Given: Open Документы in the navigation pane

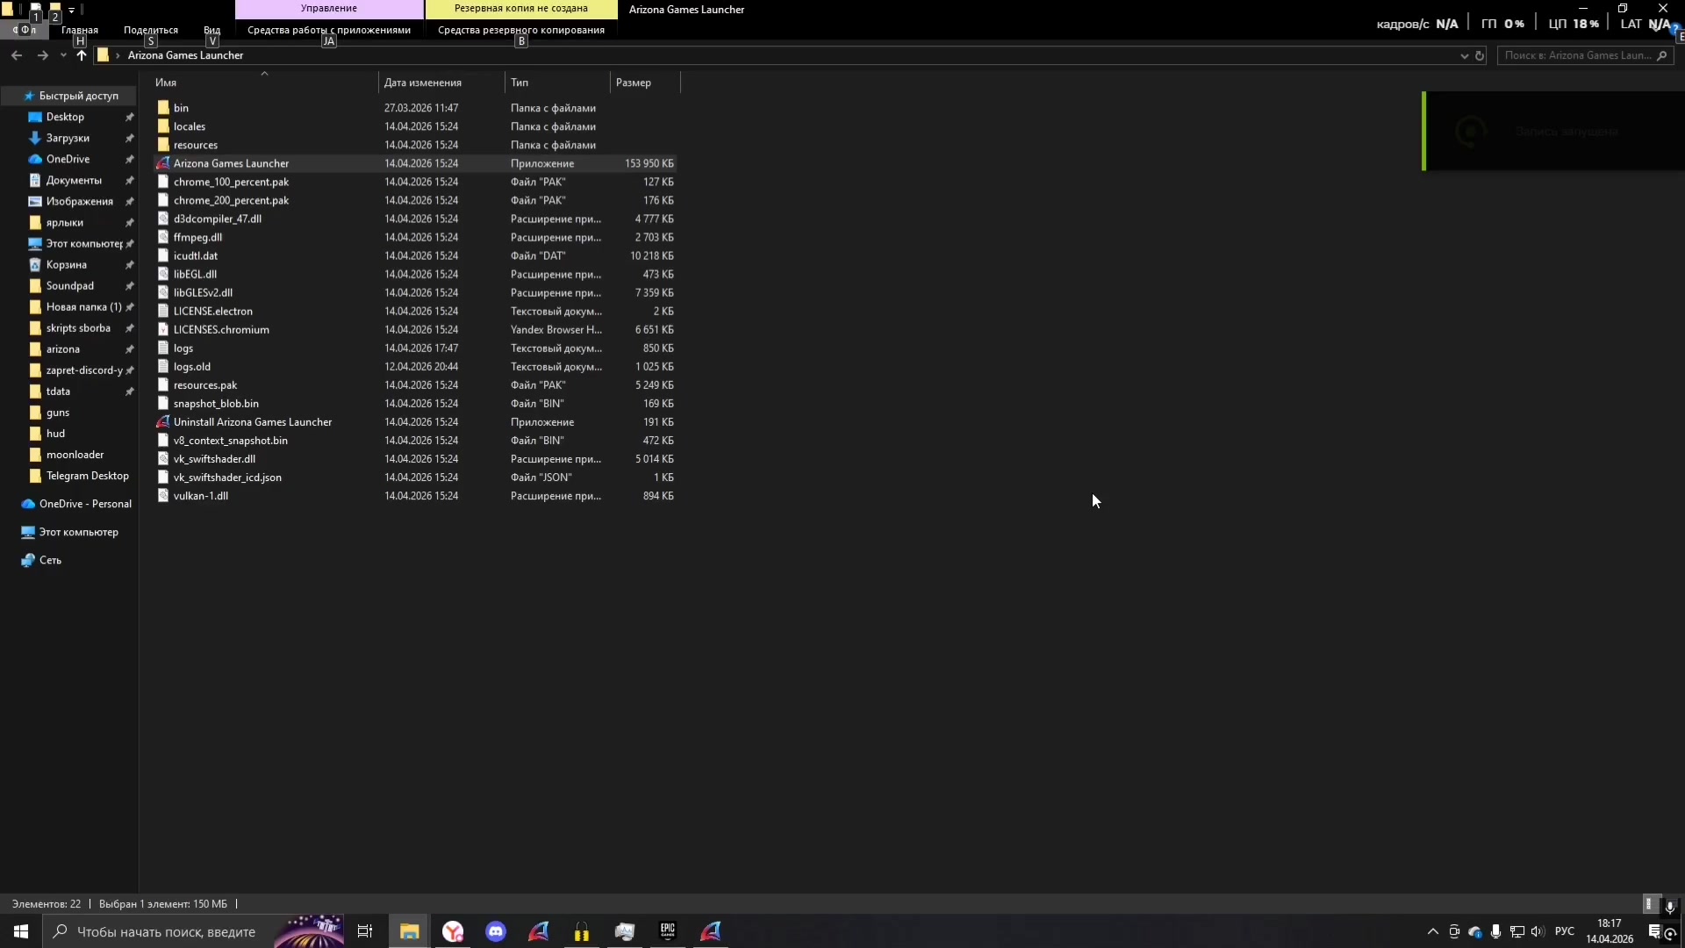Looking at the screenshot, I should (74, 180).
